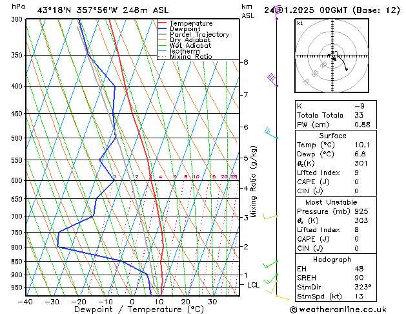The width and height of the screenshot is (406, 314).
Task: Click the purple wind barb at 400 hPa
Action: pyautogui.click(x=272, y=80)
